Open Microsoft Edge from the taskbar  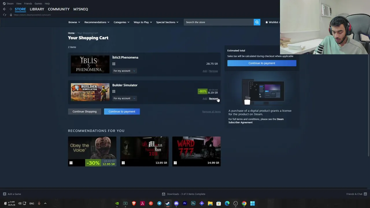pos(227,203)
